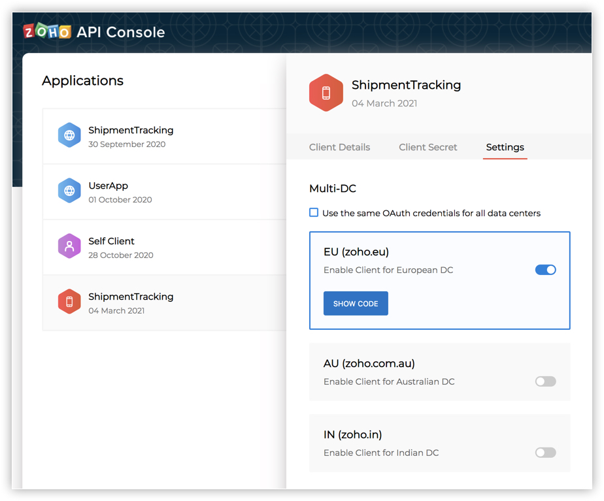The height and width of the screenshot is (501, 604).
Task: Click the UserApp globe icon
Action: pyautogui.click(x=69, y=191)
